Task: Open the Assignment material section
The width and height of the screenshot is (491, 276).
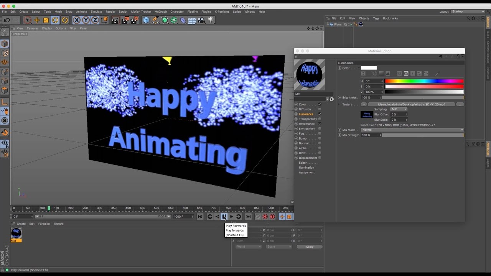Action: pyautogui.click(x=306, y=172)
